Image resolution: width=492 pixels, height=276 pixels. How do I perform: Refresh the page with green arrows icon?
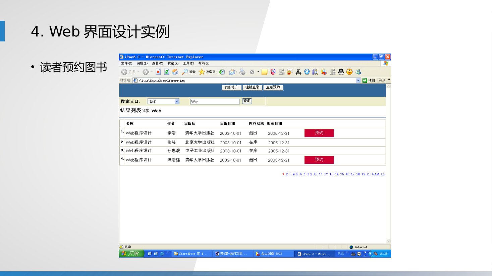tap(167, 72)
